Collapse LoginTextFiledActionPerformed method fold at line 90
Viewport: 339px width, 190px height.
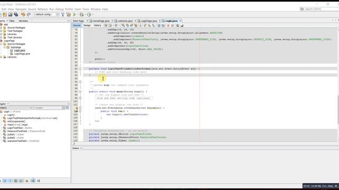pyautogui.click(x=80, y=69)
